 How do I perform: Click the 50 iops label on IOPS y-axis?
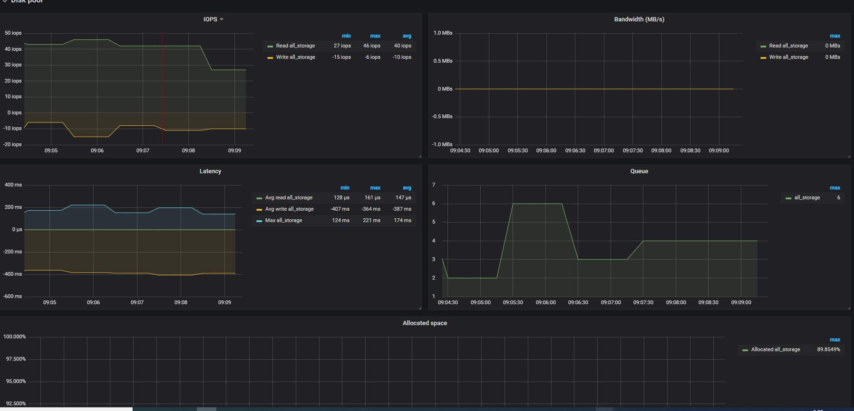tap(13, 33)
